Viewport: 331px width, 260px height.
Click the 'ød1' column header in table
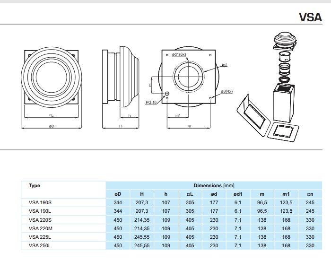[x=238, y=194]
